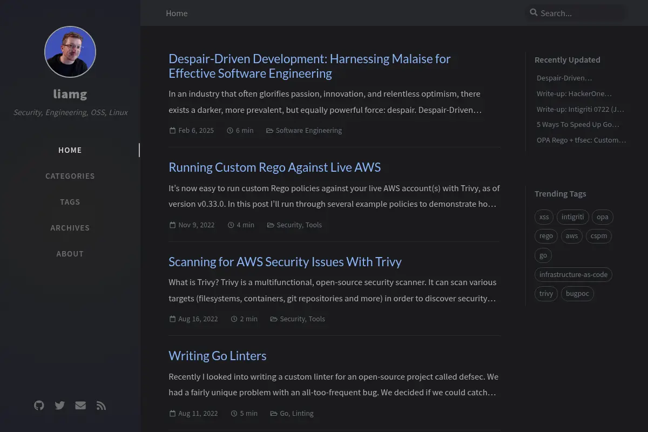This screenshot has height=432, width=648.
Task: Select the xss trending tag
Action: click(x=544, y=217)
